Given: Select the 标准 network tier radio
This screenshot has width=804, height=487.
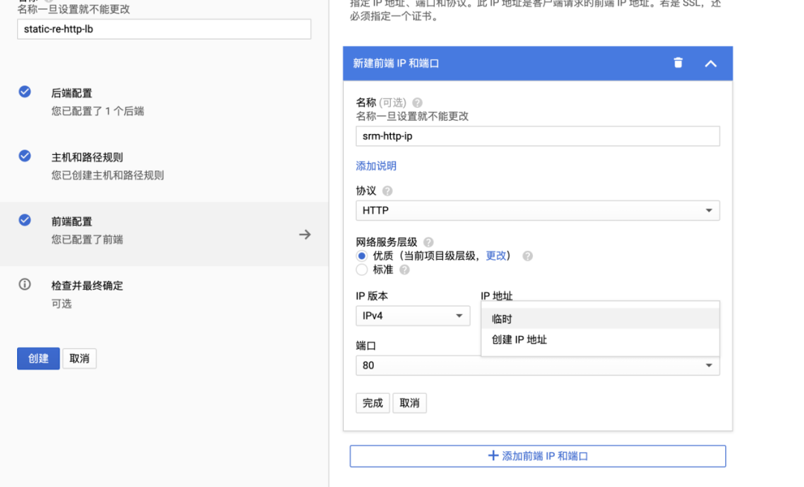Looking at the screenshot, I should pos(362,270).
